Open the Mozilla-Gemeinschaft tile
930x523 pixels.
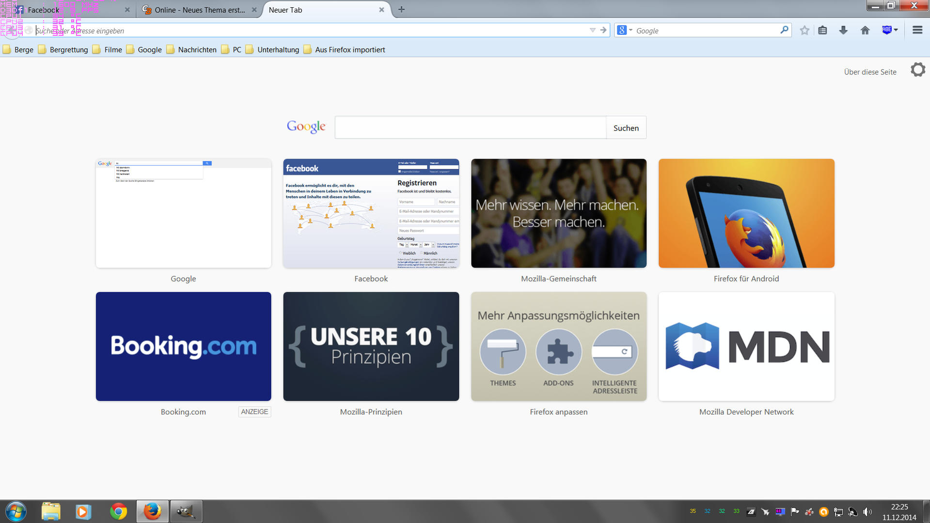[558, 213]
